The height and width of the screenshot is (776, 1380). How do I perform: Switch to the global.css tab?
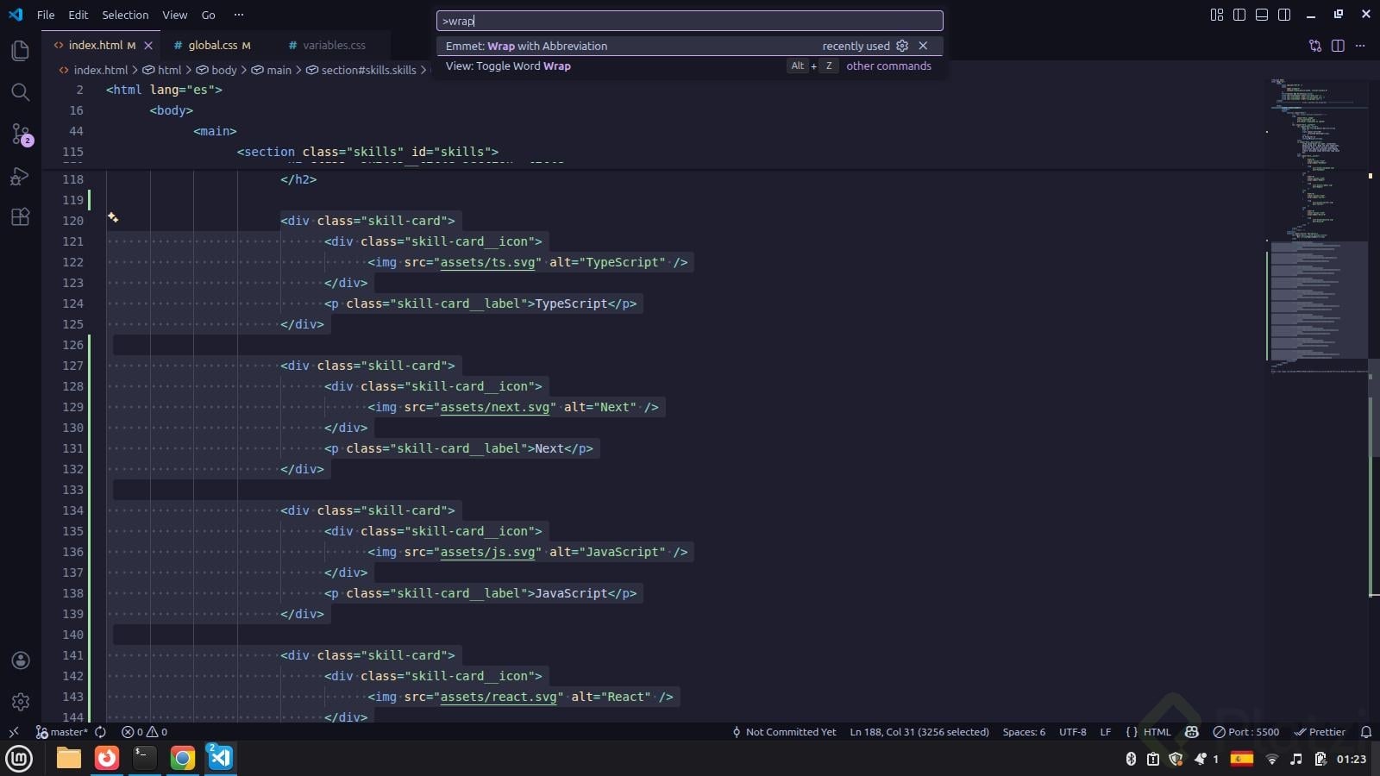pyautogui.click(x=212, y=45)
